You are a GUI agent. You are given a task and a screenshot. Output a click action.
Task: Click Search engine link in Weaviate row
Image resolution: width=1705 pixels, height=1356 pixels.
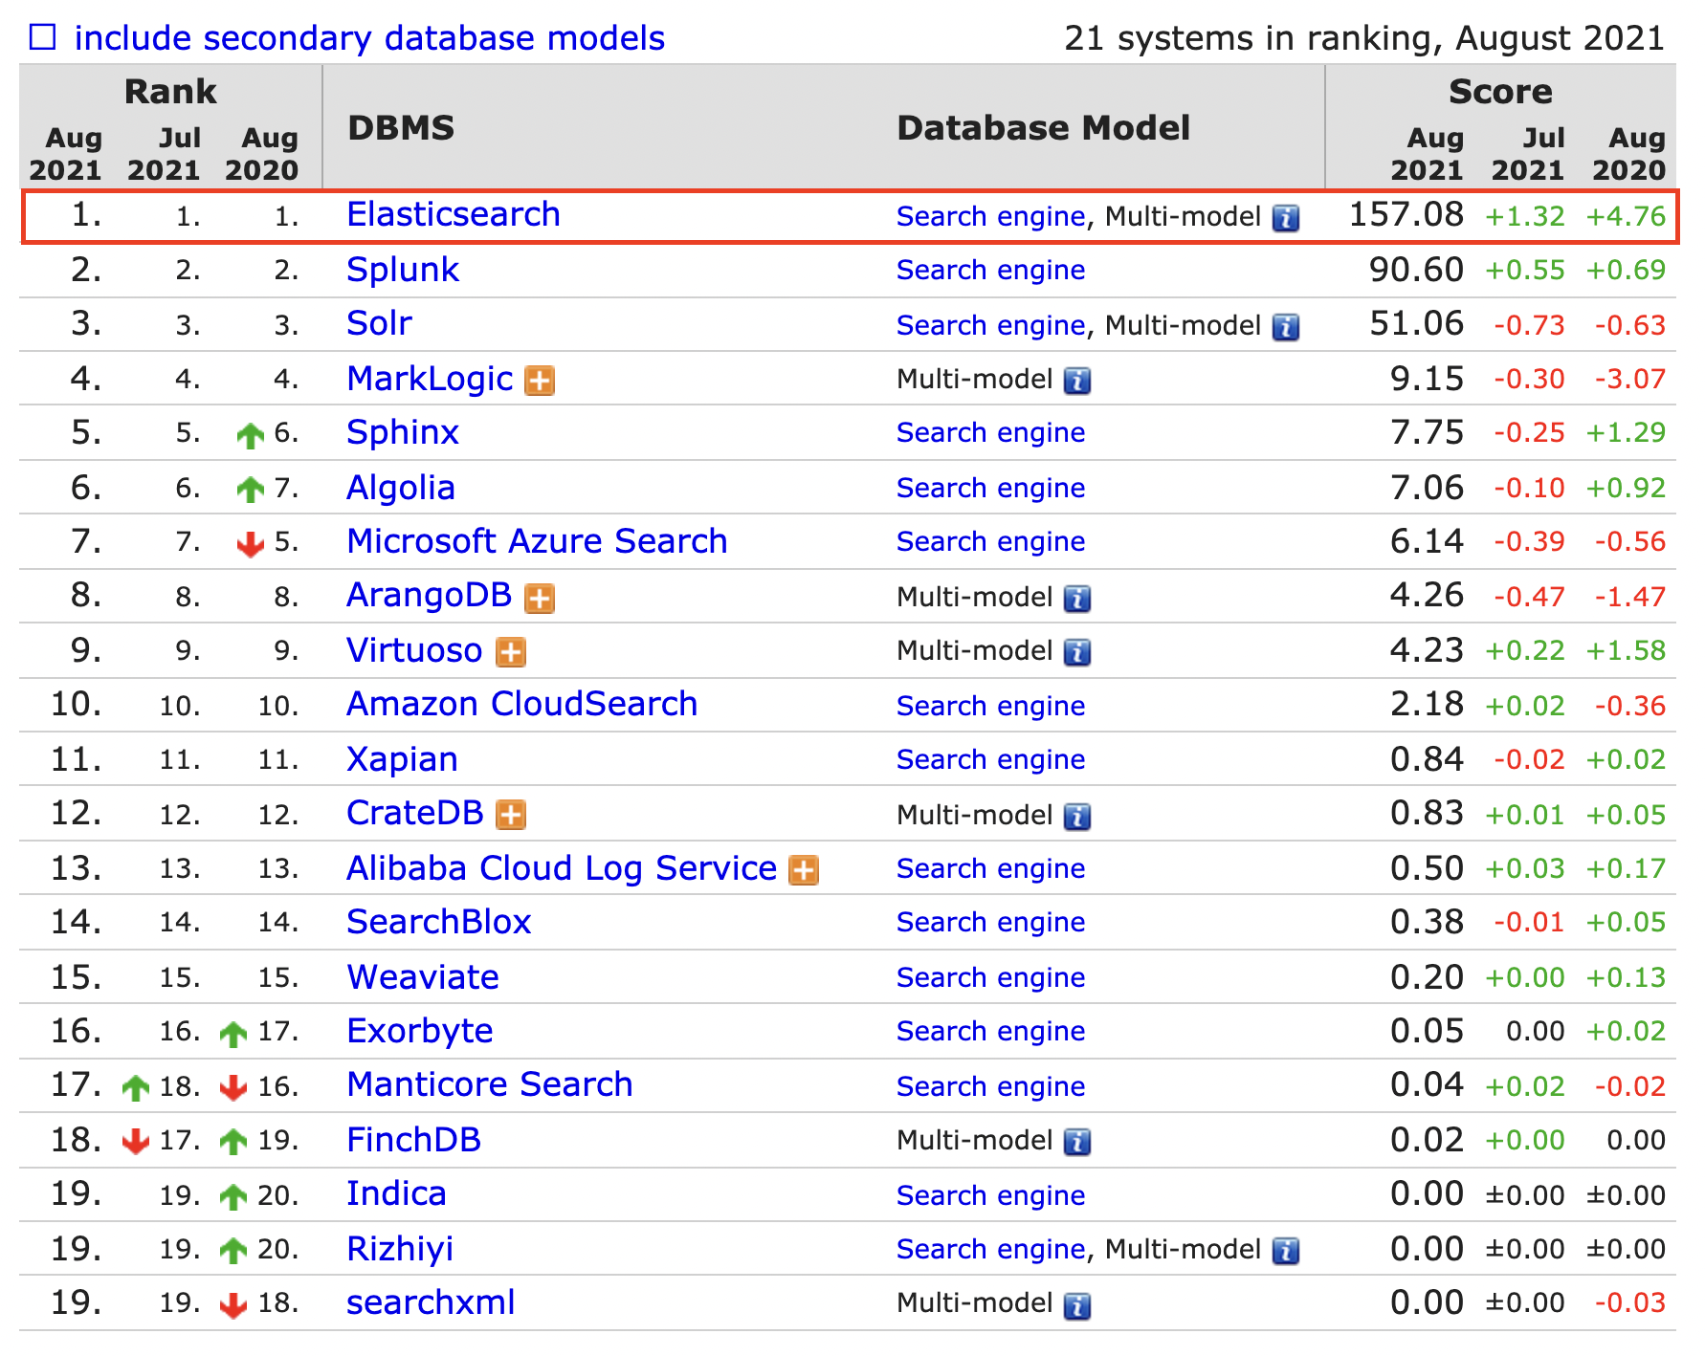(x=990, y=978)
